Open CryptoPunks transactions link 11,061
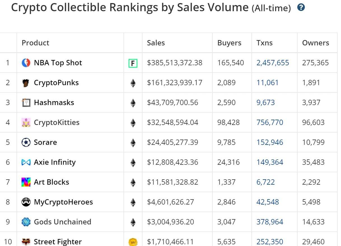This screenshot has height=246, width=341. pos(267,83)
